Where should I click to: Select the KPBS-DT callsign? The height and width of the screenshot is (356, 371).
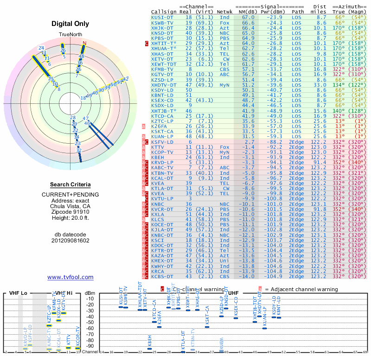pos(162,38)
